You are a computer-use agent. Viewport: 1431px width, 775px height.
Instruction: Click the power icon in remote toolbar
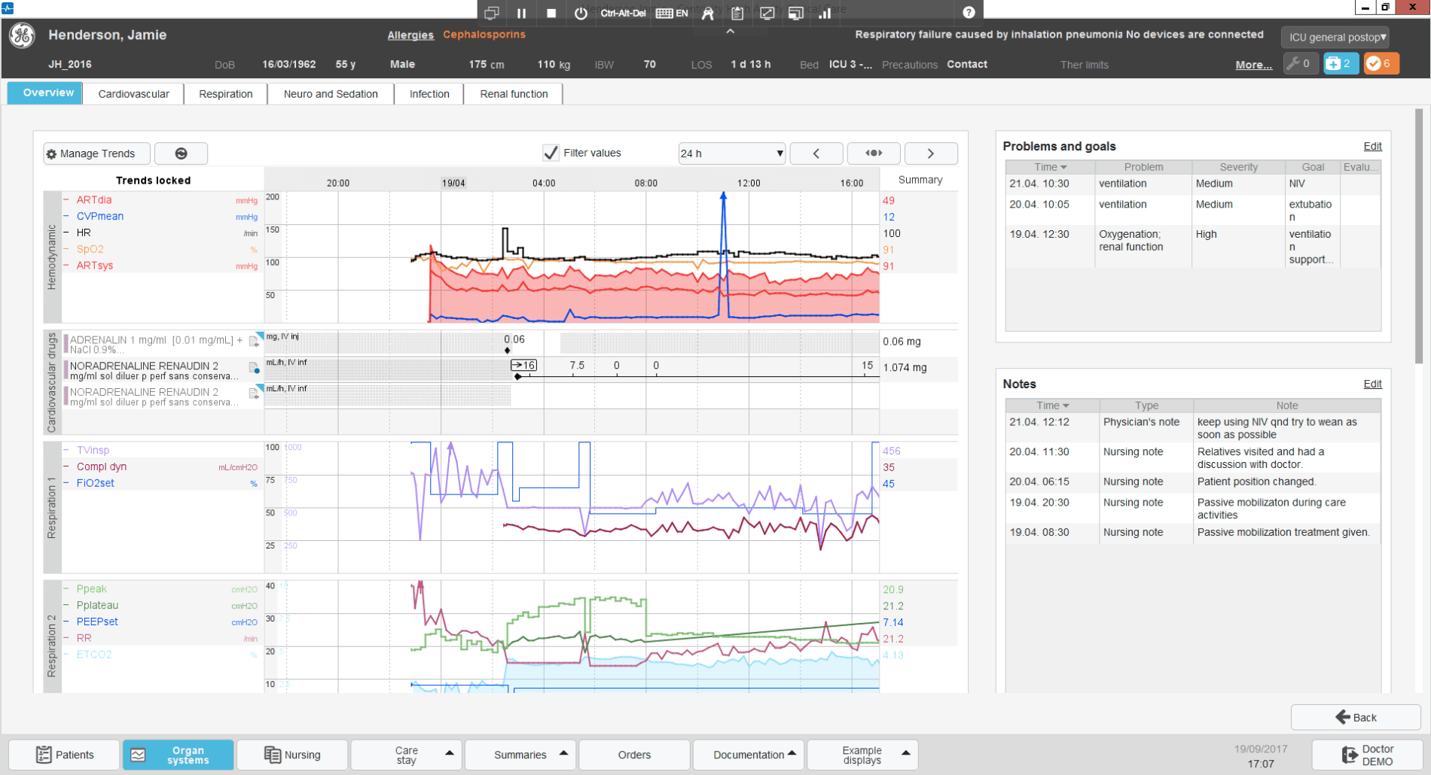(x=581, y=13)
